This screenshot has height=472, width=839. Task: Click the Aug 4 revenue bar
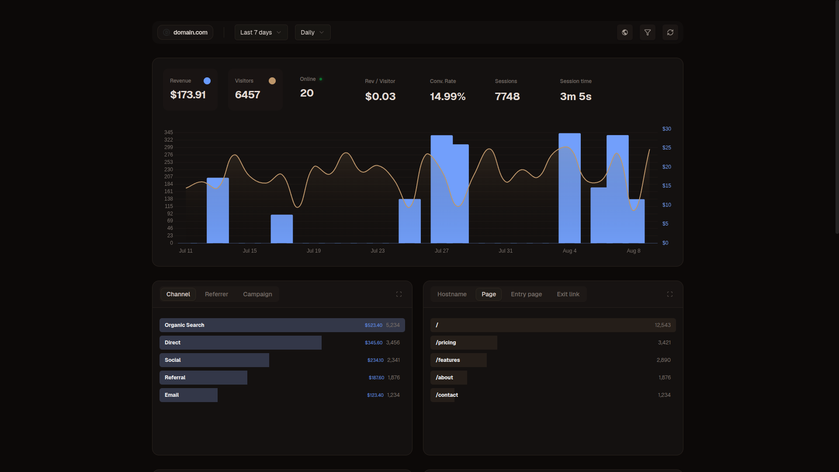[569, 188]
